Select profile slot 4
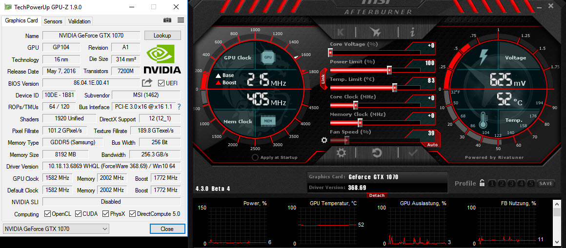 (521, 184)
